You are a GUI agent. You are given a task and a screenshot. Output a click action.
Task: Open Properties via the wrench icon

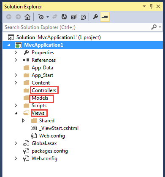(x=95, y=17)
